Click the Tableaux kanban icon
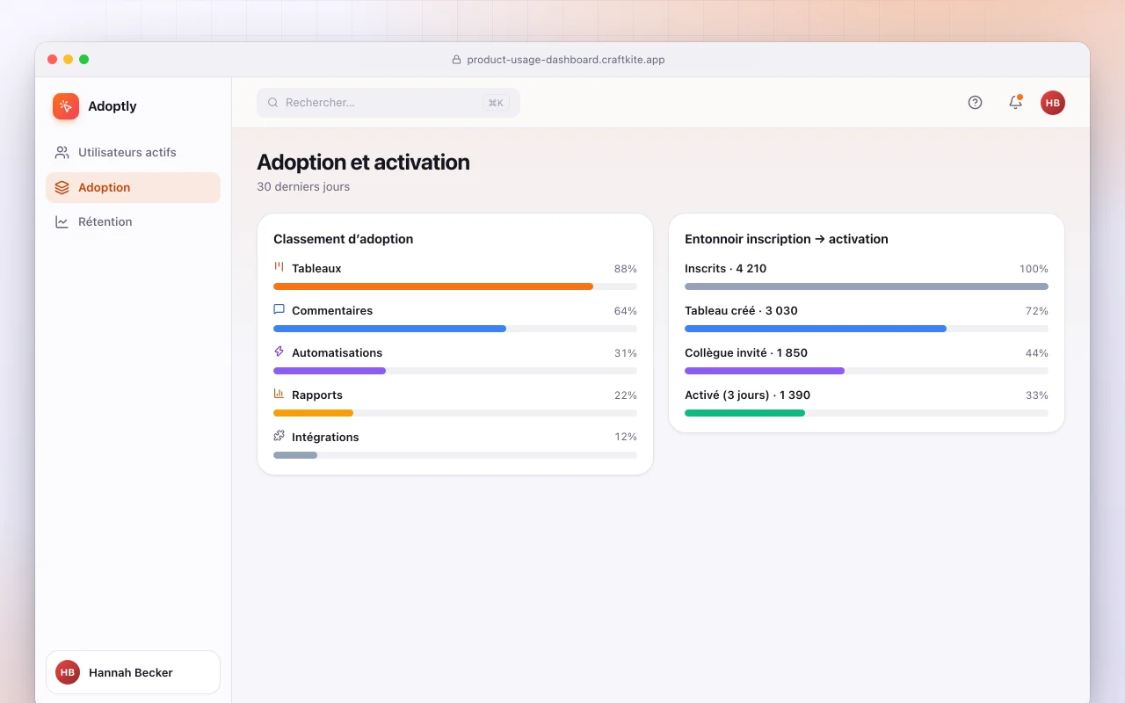Image resolution: width=1125 pixels, height=703 pixels. click(x=279, y=267)
